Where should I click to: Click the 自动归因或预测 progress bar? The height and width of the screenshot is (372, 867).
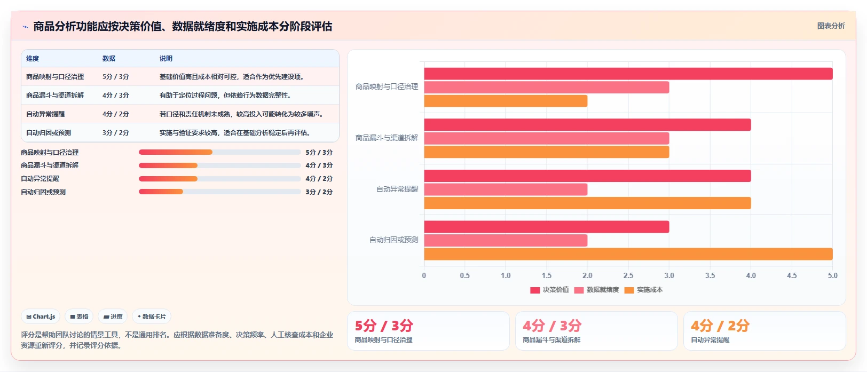coord(220,192)
